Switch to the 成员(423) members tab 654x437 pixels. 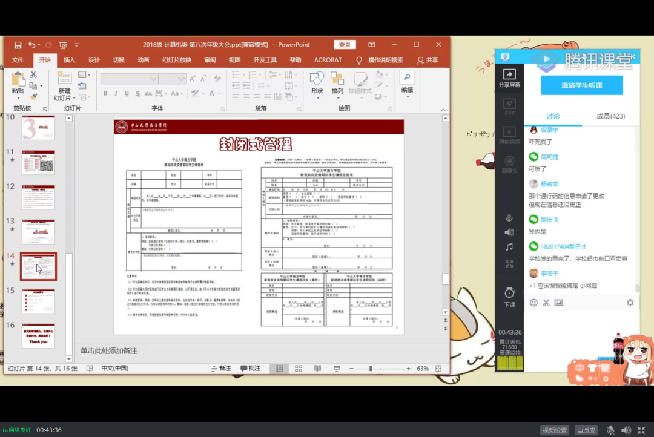[x=610, y=116]
